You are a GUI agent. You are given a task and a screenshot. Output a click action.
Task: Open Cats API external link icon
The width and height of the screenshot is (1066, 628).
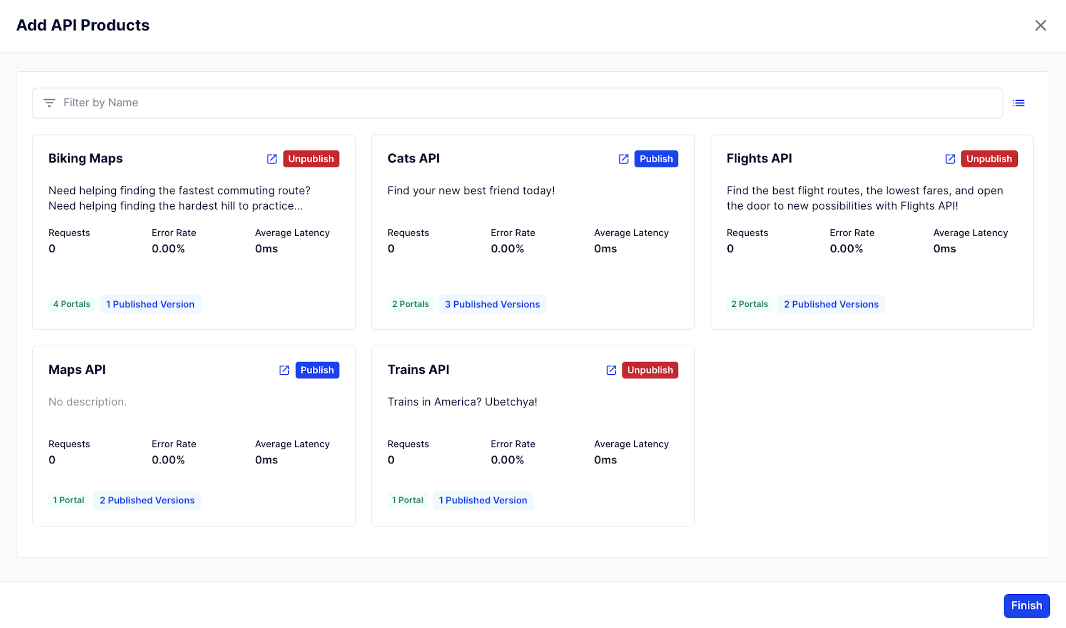(x=623, y=159)
